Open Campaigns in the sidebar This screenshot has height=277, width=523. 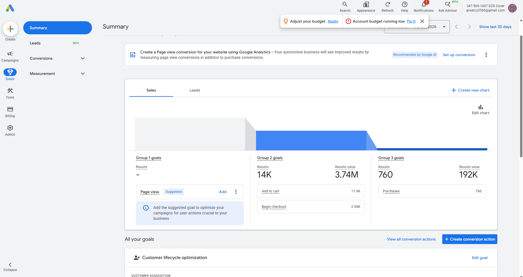coord(10,56)
